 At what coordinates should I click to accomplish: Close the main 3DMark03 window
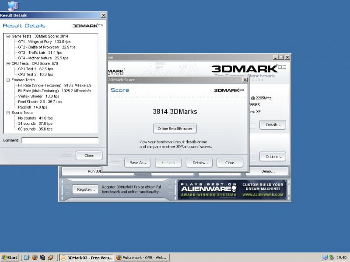pyautogui.click(x=287, y=57)
